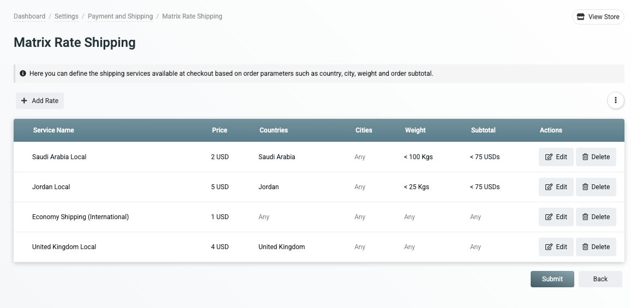Click trash icon for United Kingdom Local

click(x=585, y=247)
